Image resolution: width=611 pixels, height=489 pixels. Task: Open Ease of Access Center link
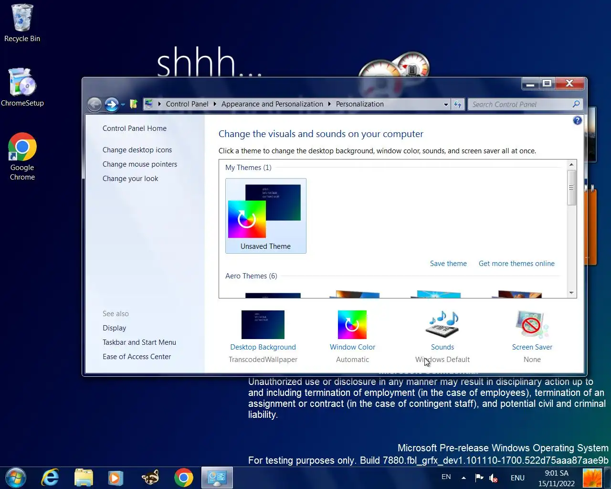tap(137, 357)
